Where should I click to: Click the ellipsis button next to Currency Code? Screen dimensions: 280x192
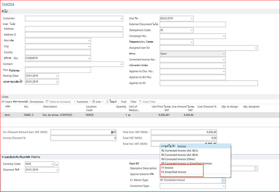57,164
